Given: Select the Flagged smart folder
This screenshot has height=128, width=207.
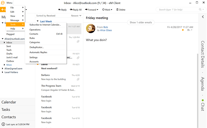Looking at the screenshot, I should (10, 34).
